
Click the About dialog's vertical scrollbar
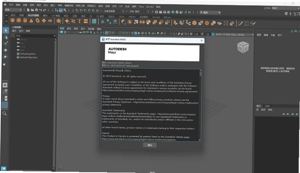coord(200,105)
